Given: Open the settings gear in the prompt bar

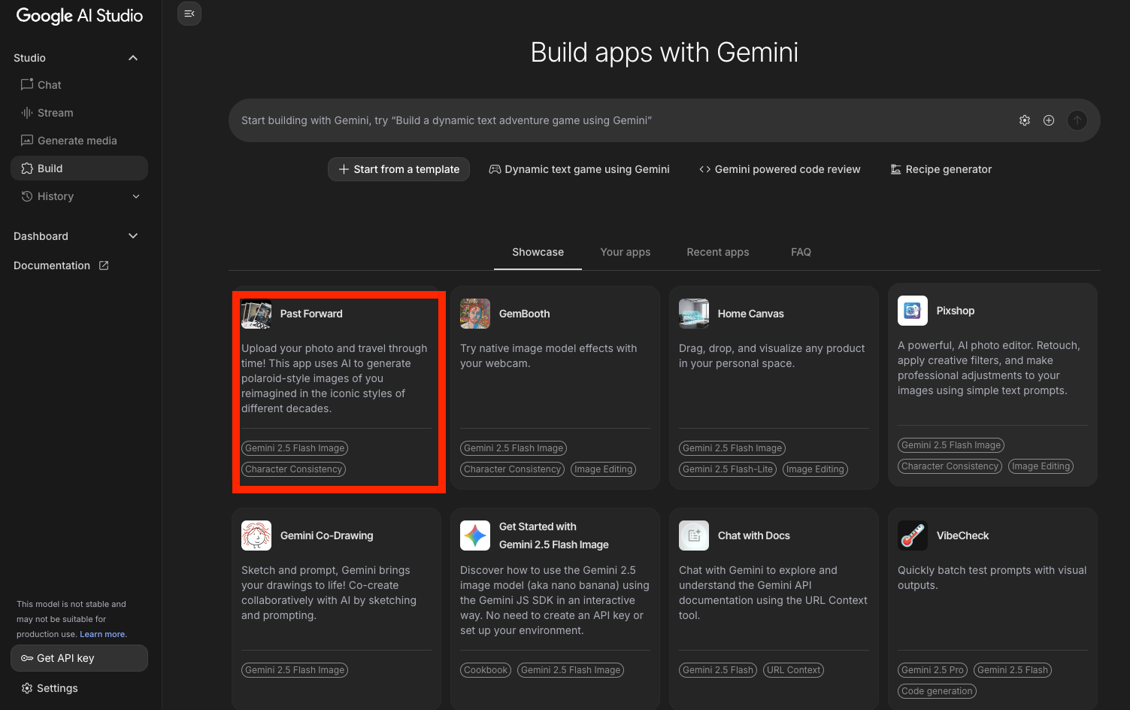Looking at the screenshot, I should pyautogui.click(x=1025, y=120).
